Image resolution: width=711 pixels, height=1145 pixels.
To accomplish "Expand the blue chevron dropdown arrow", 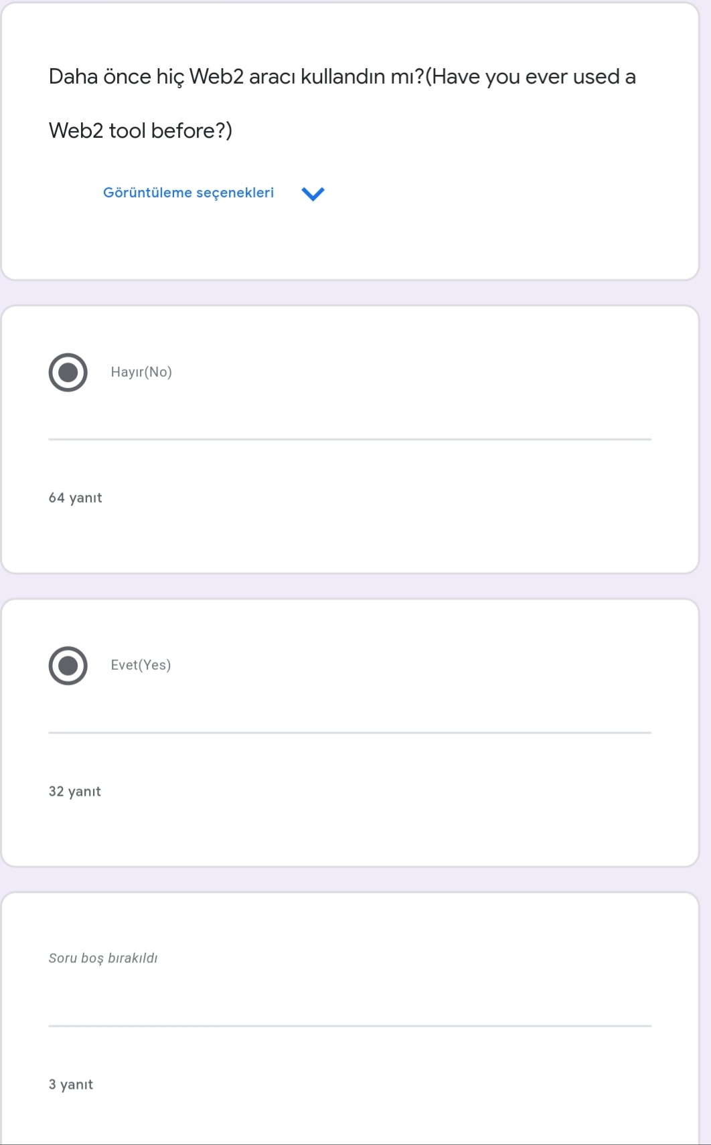I will (313, 193).
